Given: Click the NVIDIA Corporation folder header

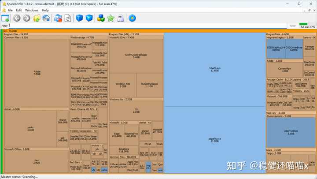Looking at the screenshot, I should (84, 131).
